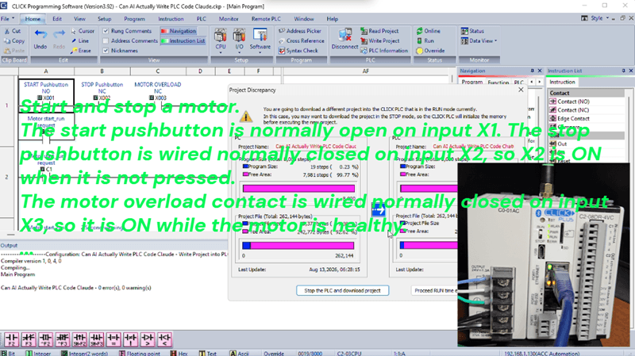Select the Cursor edit tool
635x356 pixels.
tap(83, 31)
